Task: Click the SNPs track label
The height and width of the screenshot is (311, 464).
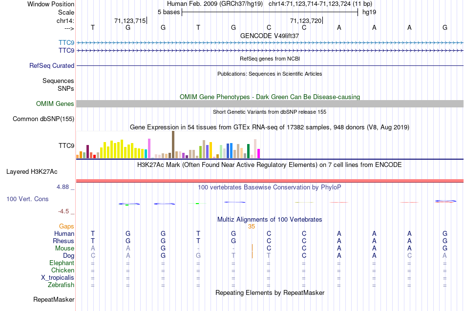Action: click(x=66, y=88)
